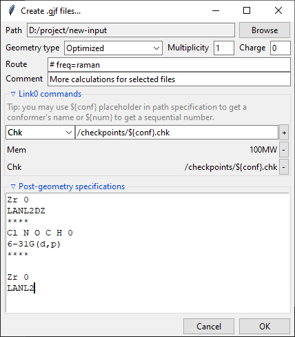Focus the Charge field
Viewport: 295px width, 337px height.
tap(281, 48)
